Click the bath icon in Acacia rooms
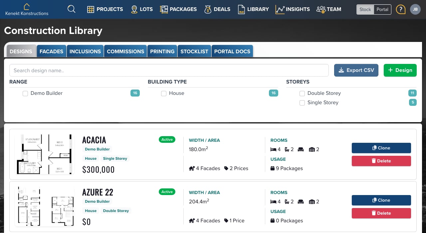 (x=287, y=149)
